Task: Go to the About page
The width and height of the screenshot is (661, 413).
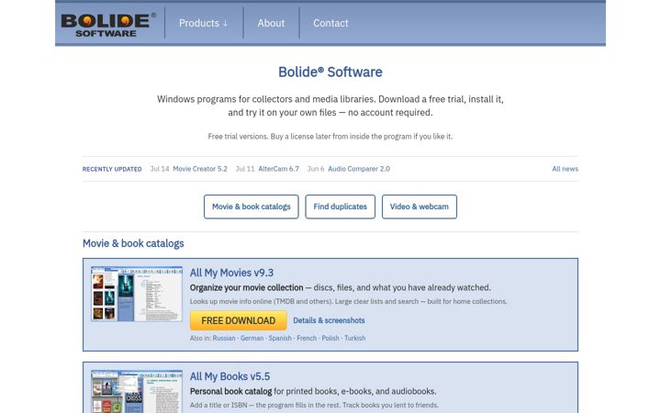Action: point(271,23)
